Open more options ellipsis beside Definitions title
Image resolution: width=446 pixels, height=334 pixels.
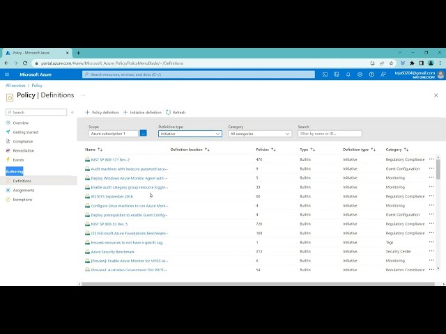point(83,95)
